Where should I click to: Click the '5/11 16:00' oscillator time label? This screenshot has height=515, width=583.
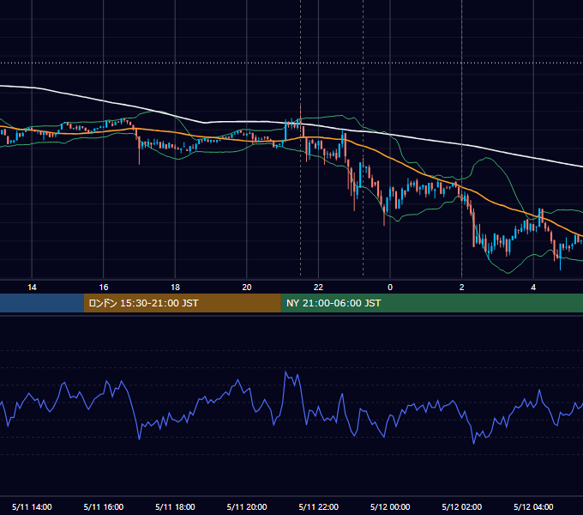(x=104, y=506)
